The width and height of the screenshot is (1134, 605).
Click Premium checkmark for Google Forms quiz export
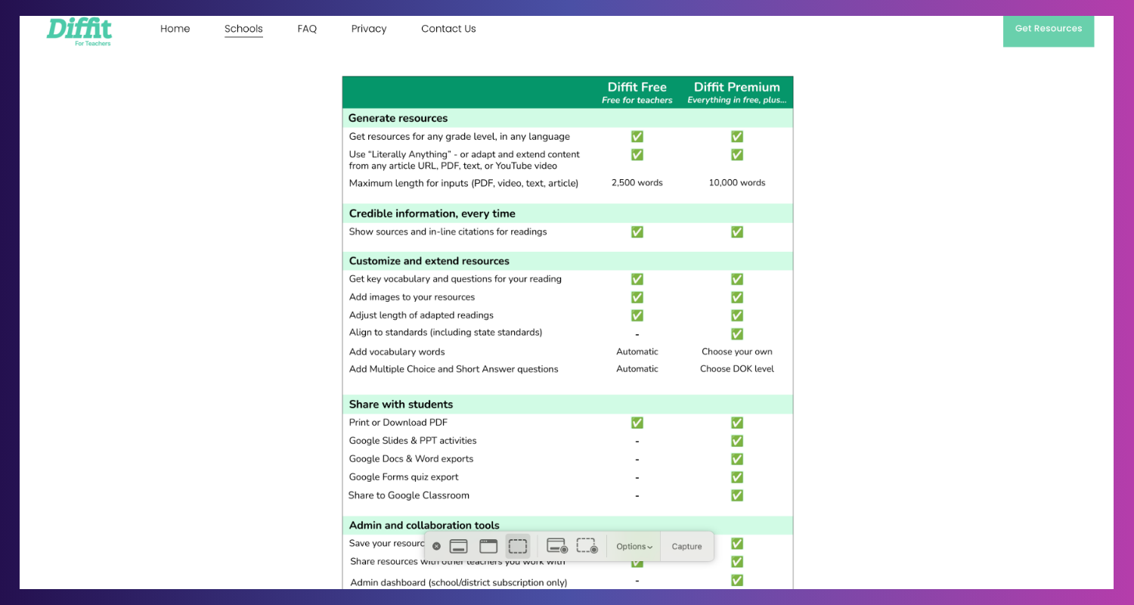point(737,477)
